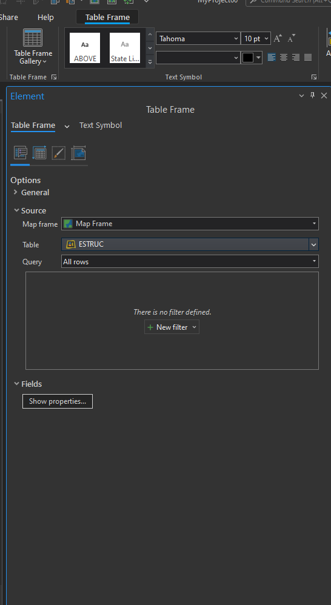Click the Show properties... button
This screenshot has height=605, width=331.
[58, 401]
